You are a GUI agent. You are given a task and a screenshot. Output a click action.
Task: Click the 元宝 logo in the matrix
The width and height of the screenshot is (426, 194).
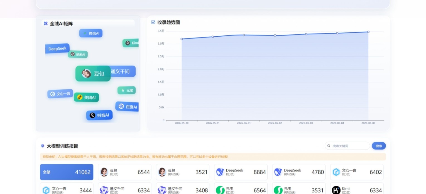pos(123,90)
